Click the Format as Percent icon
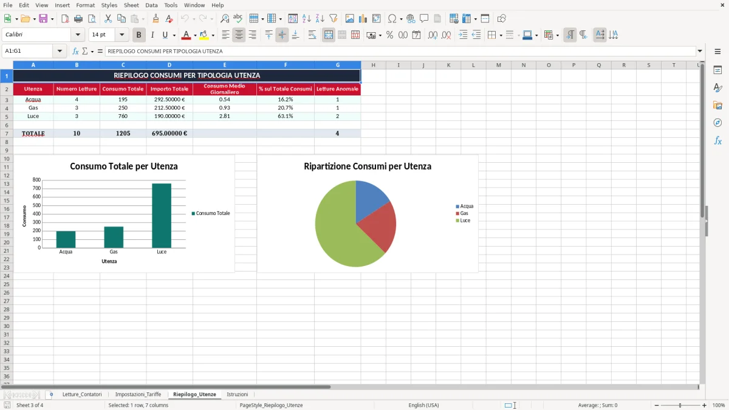The height and width of the screenshot is (410, 729). pyautogui.click(x=389, y=35)
